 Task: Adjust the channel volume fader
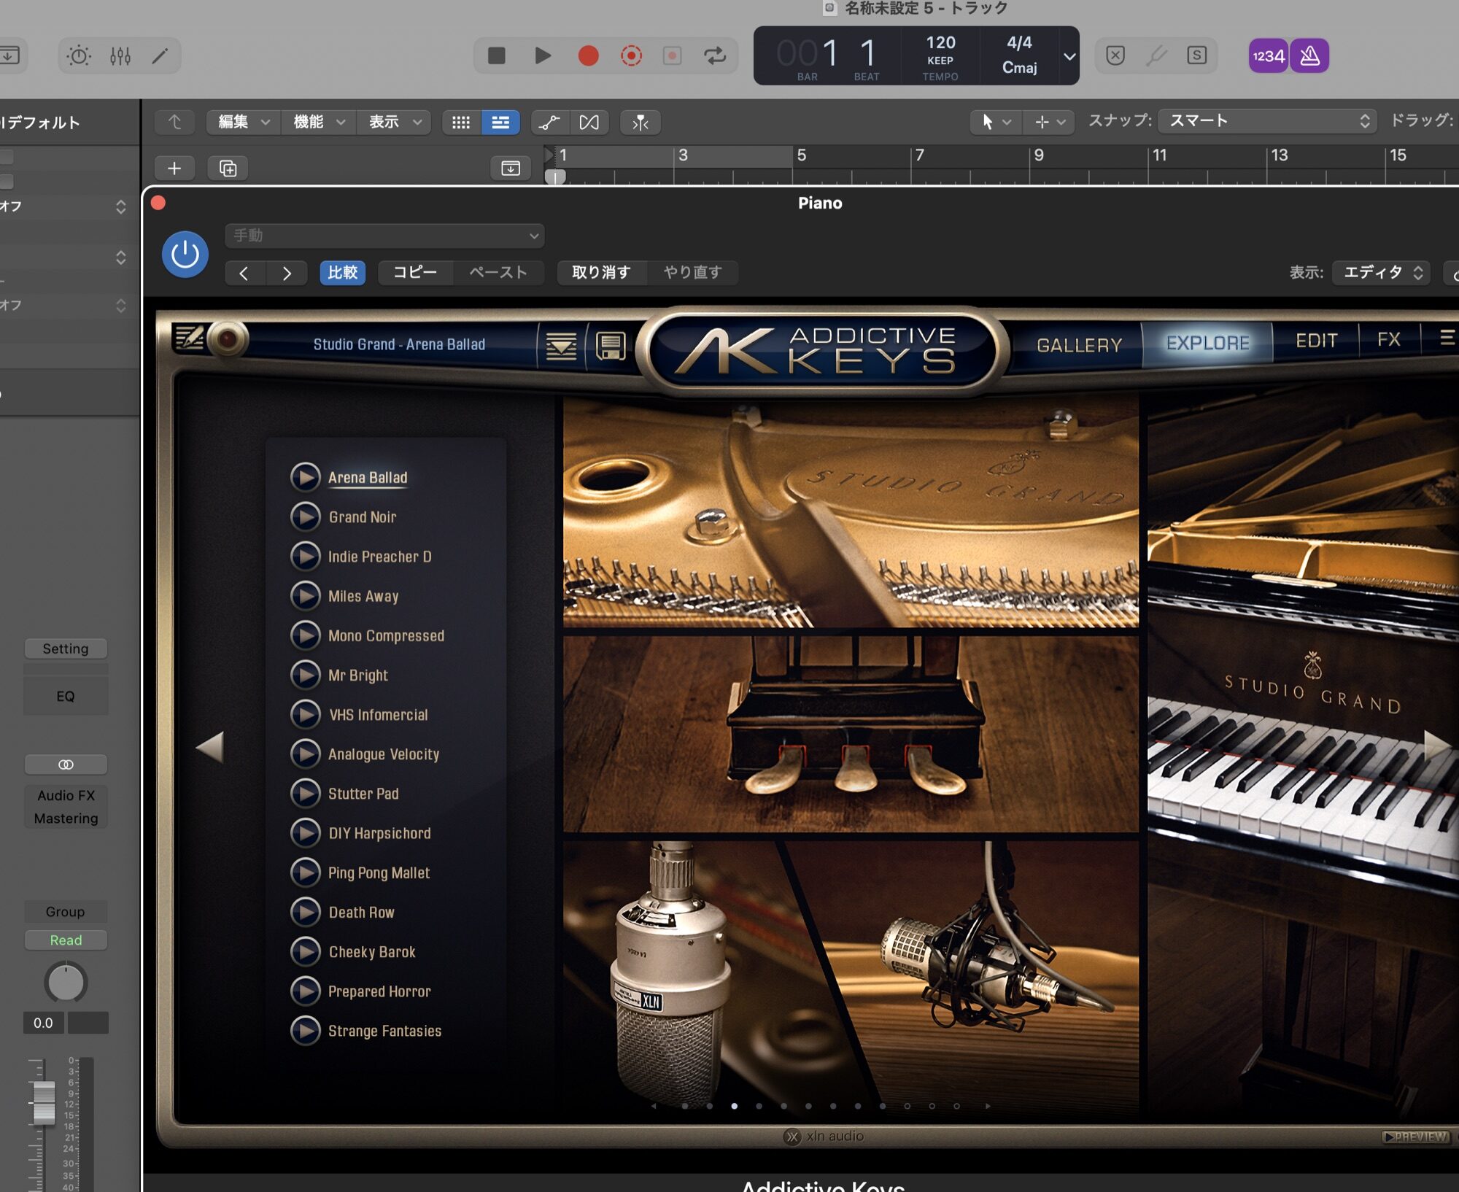(x=44, y=1103)
